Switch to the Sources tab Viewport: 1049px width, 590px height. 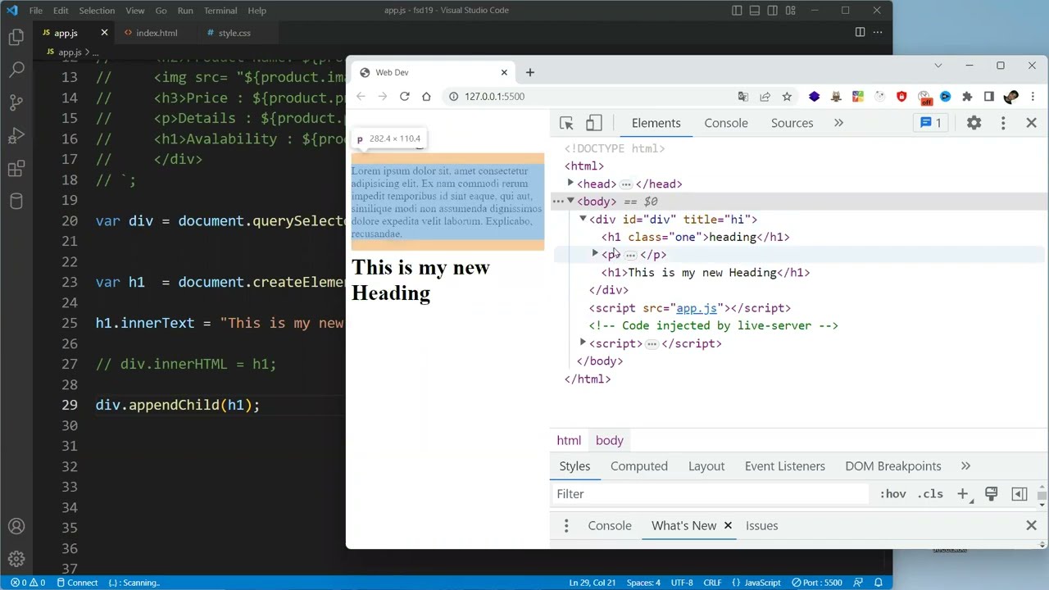click(792, 123)
